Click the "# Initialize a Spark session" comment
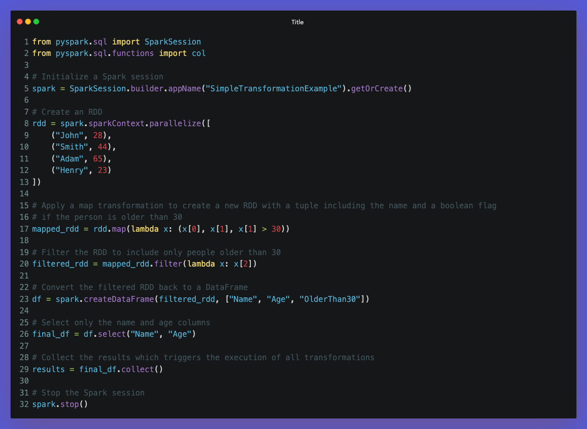Viewport: 587px width, 429px height. 98,77
